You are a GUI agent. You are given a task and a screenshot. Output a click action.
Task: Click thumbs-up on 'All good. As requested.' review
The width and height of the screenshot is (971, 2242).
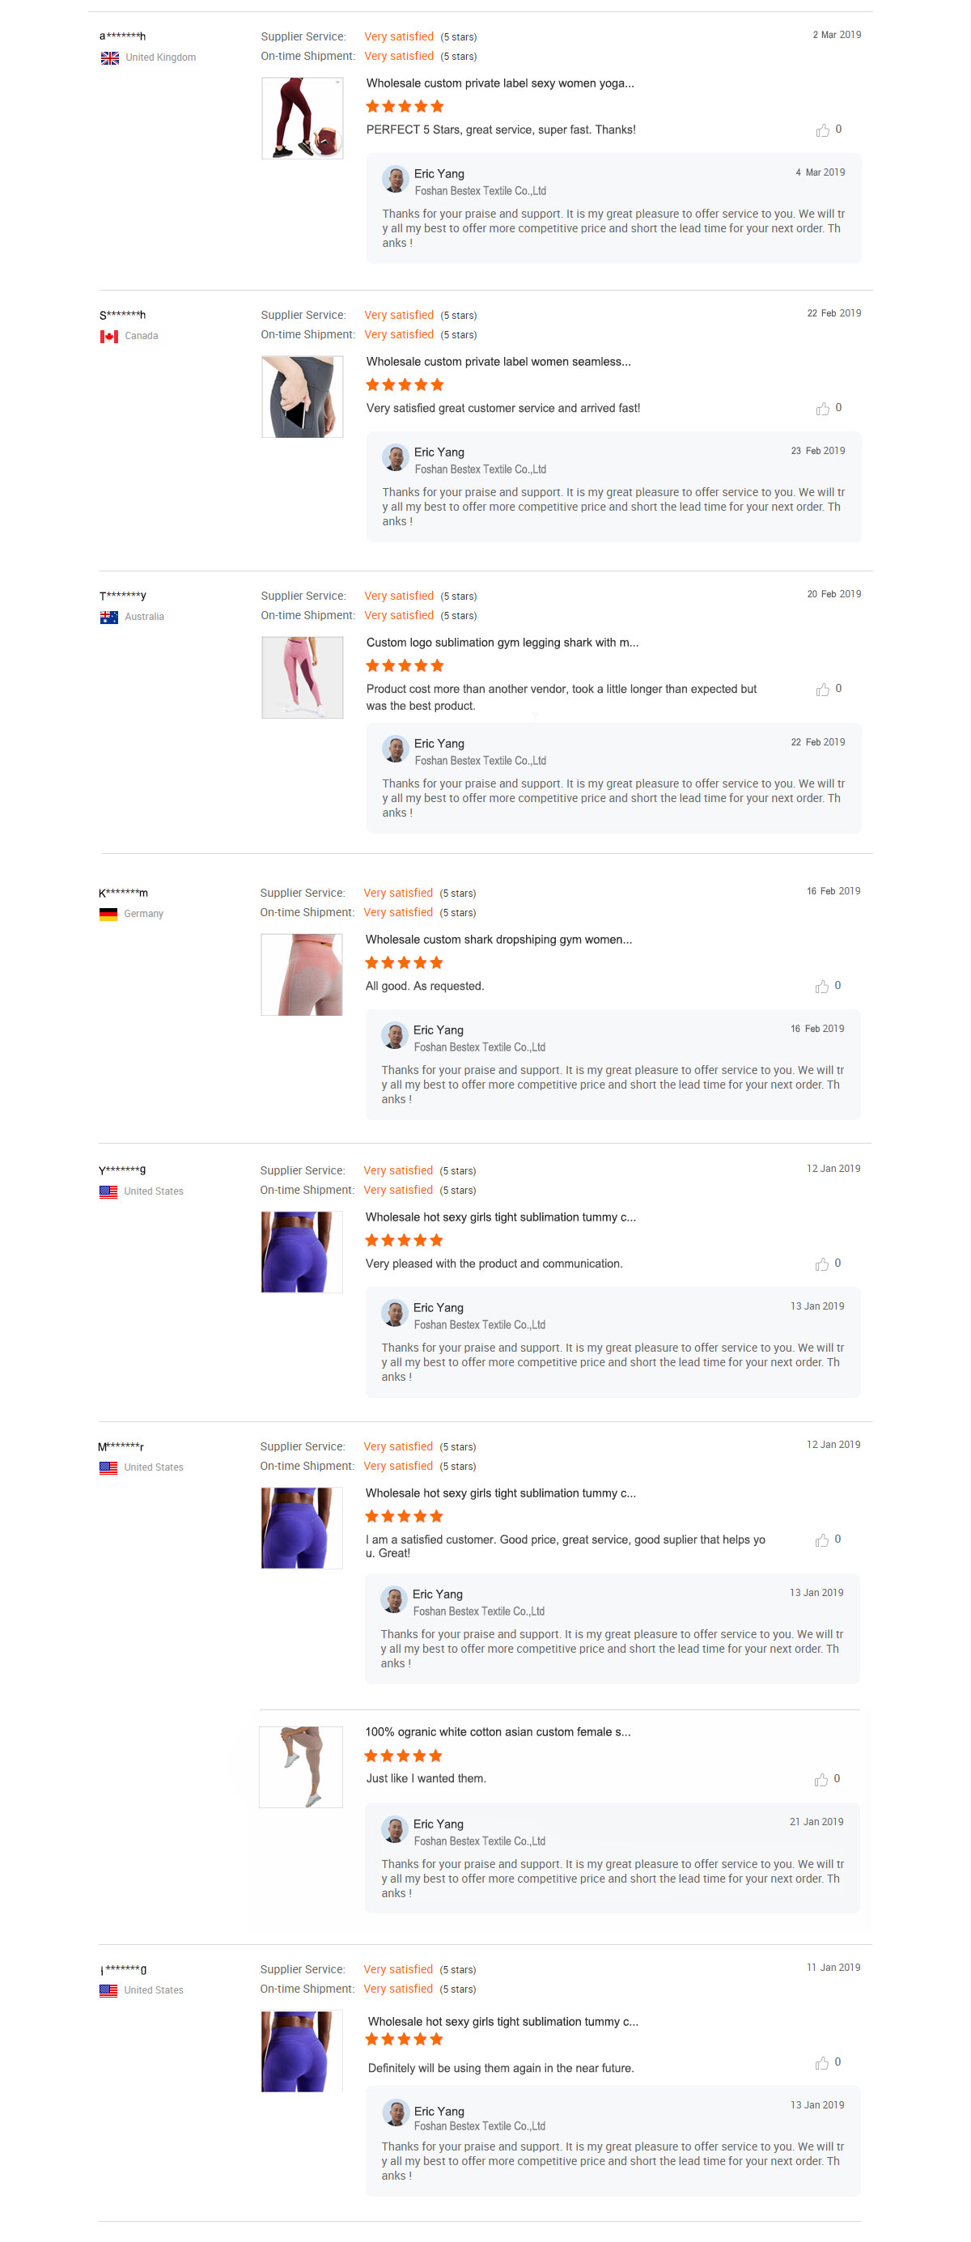(820, 987)
